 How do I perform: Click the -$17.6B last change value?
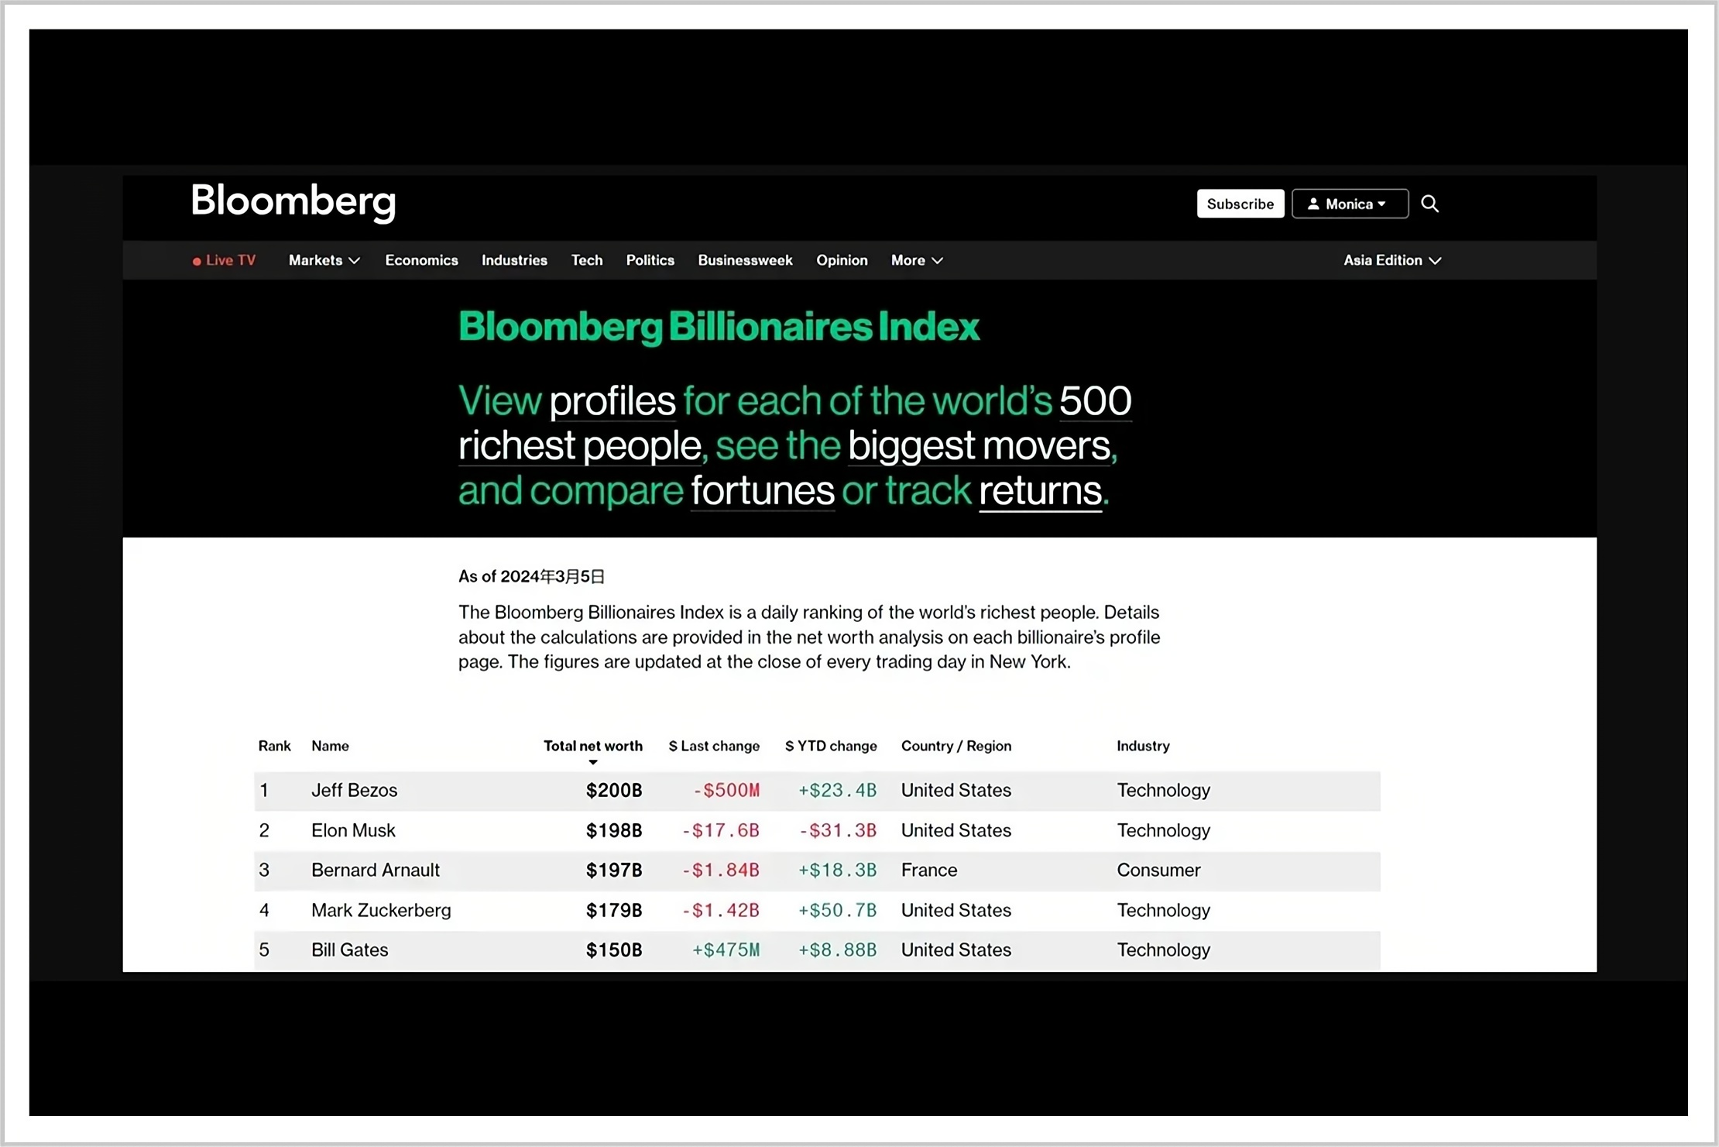click(721, 830)
